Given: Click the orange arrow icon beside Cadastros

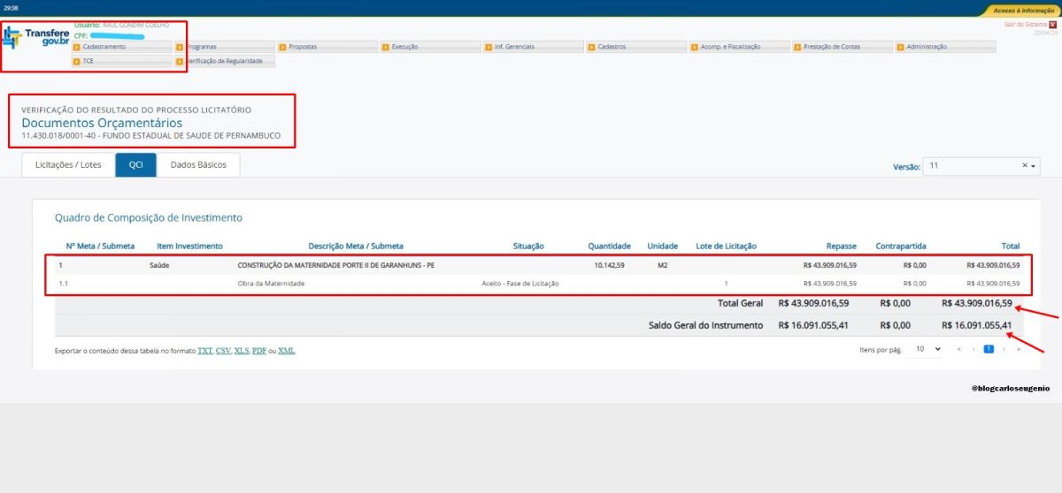Looking at the screenshot, I should (x=591, y=47).
